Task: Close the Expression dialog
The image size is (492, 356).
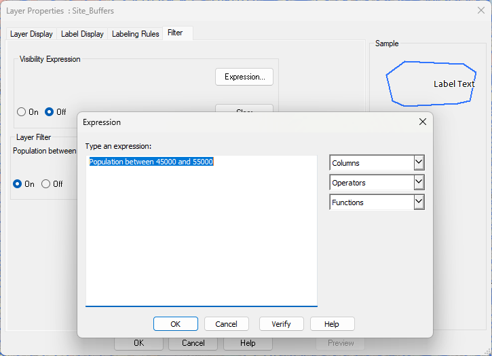Action: [423, 122]
